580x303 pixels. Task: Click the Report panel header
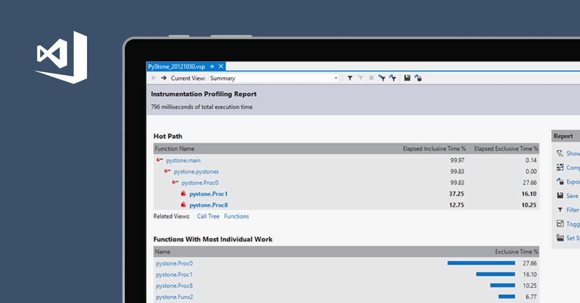[564, 136]
